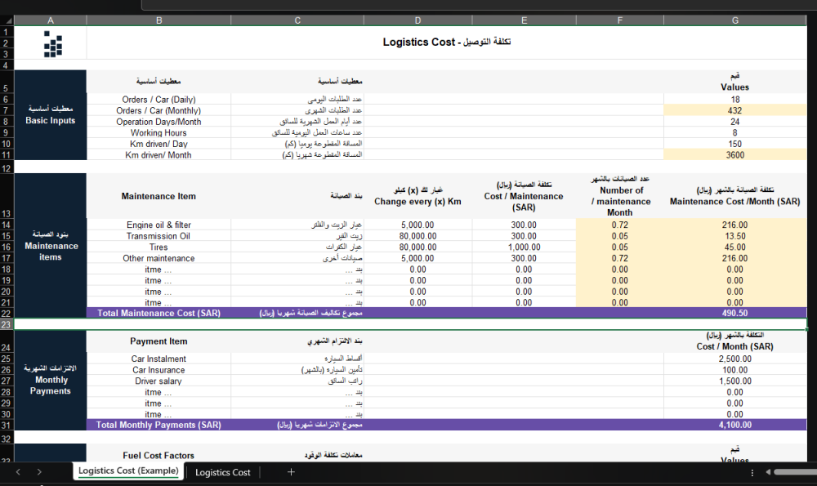Select the Total Monthly Payments value 4,100.00
The width and height of the screenshot is (817, 486).
(x=734, y=426)
